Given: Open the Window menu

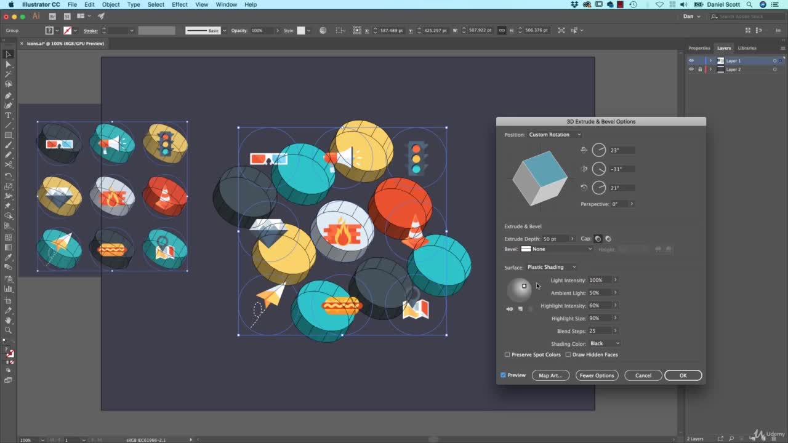Looking at the screenshot, I should [x=226, y=4].
